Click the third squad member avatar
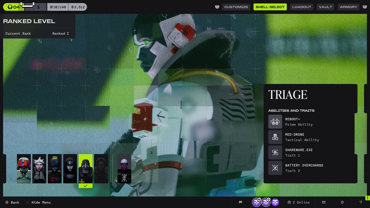This screenshot has height=208, width=370. pyautogui.click(x=275, y=202)
